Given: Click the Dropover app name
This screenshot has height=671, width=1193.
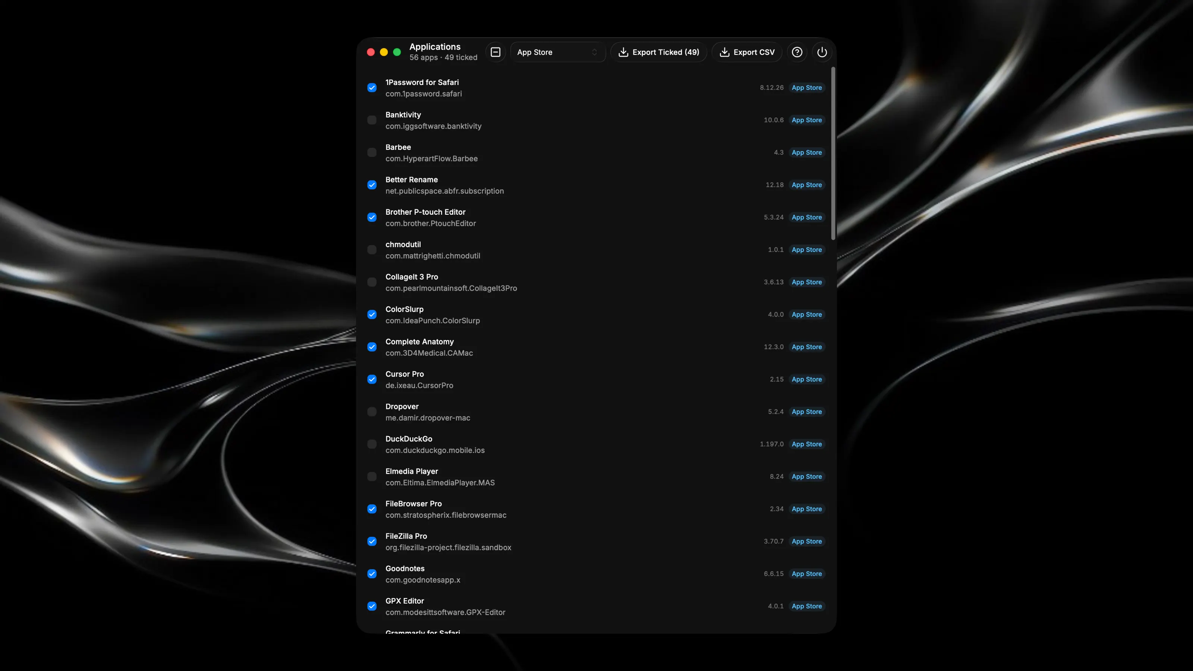Looking at the screenshot, I should [x=402, y=406].
